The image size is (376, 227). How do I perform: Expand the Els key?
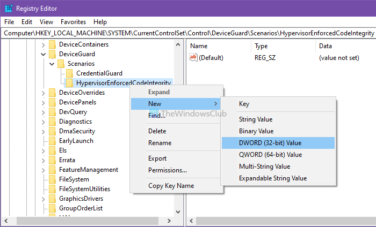pyautogui.click(x=43, y=151)
